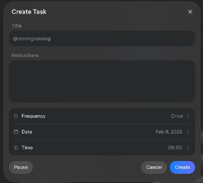203x183 pixels.
Task: Focus the Instructions text area
Action: 102,81
